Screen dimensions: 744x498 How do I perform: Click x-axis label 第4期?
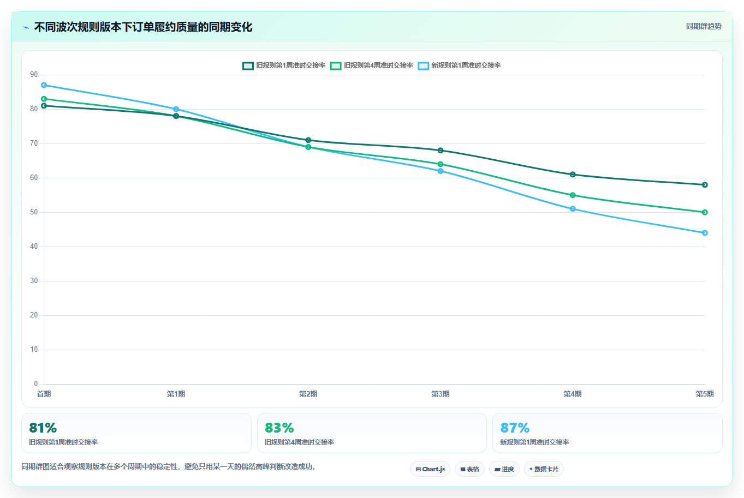(573, 394)
